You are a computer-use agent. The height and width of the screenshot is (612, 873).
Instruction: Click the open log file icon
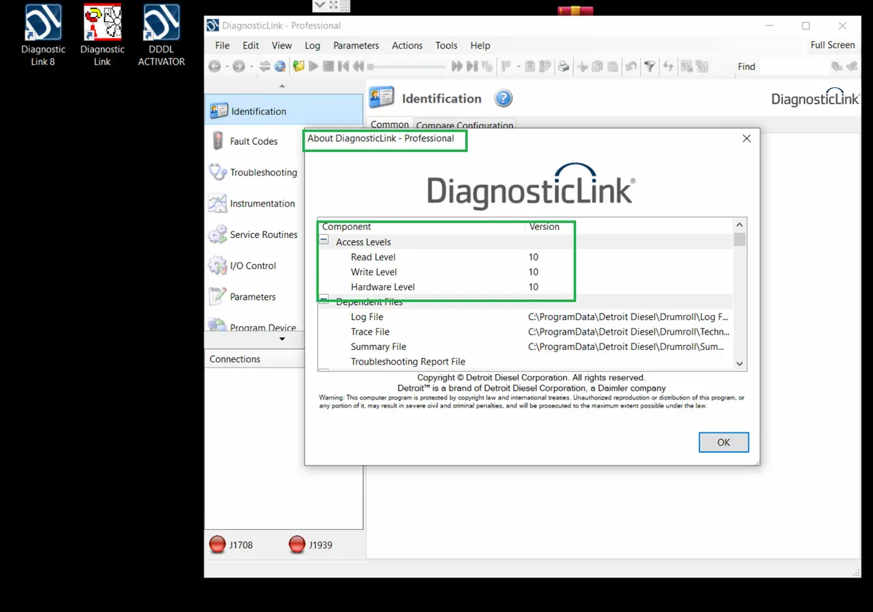tap(298, 66)
